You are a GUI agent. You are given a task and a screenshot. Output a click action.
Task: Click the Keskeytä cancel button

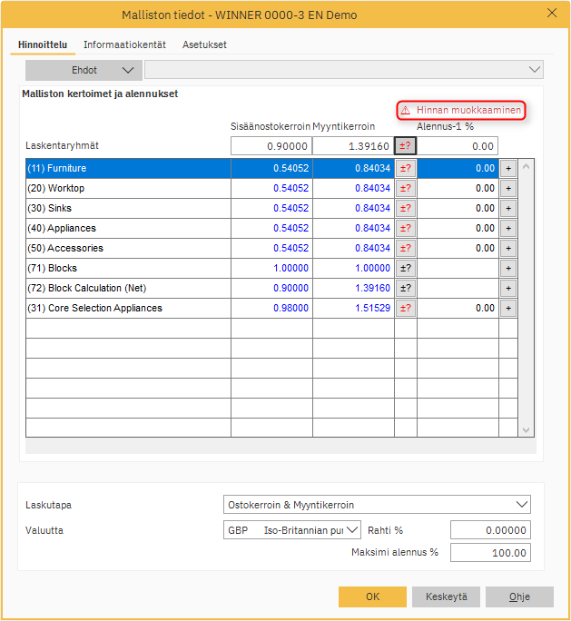(446, 596)
